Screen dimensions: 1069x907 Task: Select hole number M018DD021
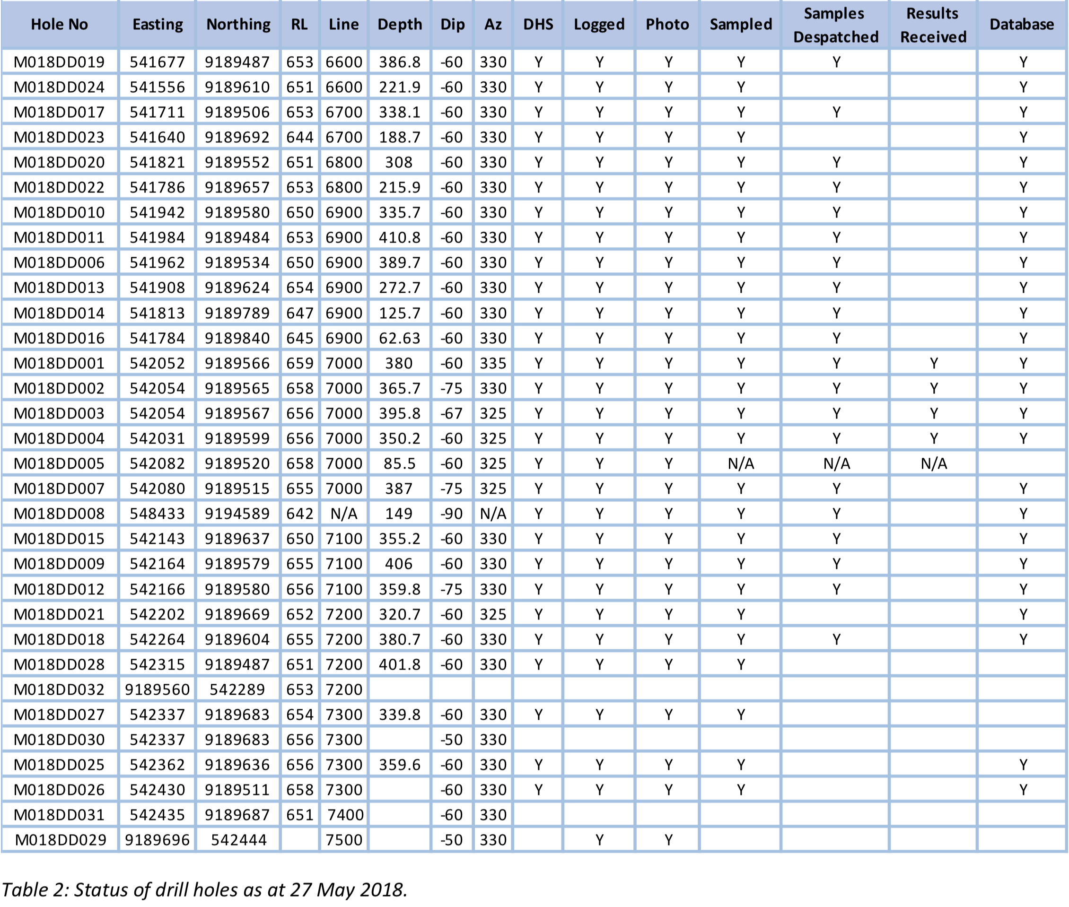[59, 614]
